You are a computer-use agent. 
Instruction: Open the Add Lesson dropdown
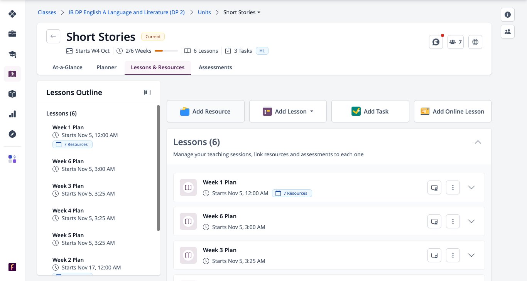coord(288,111)
